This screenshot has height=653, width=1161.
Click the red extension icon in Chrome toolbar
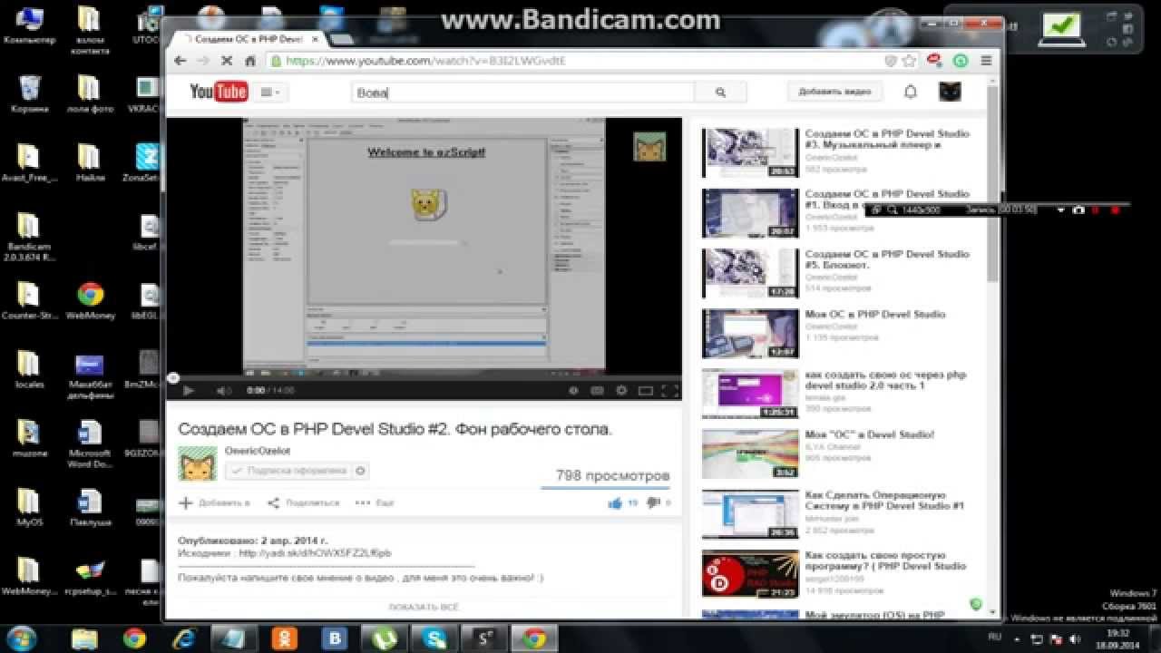[x=933, y=61]
